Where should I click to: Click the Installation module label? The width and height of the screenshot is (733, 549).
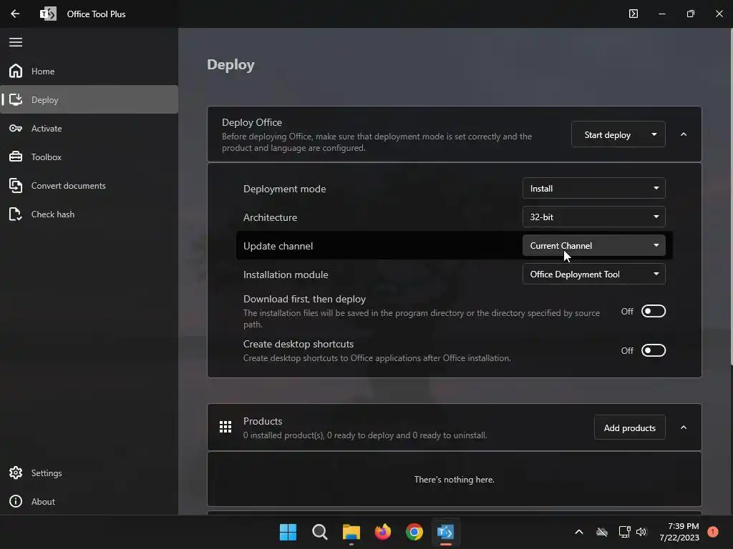(x=285, y=274)
